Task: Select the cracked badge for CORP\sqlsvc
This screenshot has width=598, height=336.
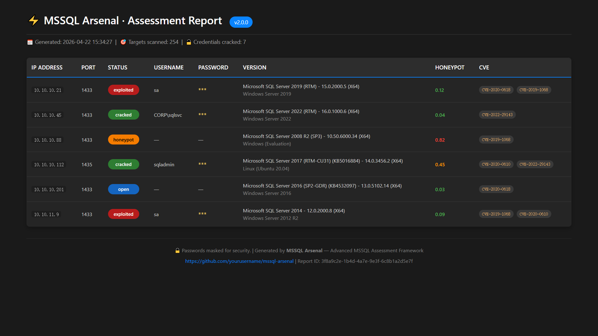Action: click(x=123, y=115)
